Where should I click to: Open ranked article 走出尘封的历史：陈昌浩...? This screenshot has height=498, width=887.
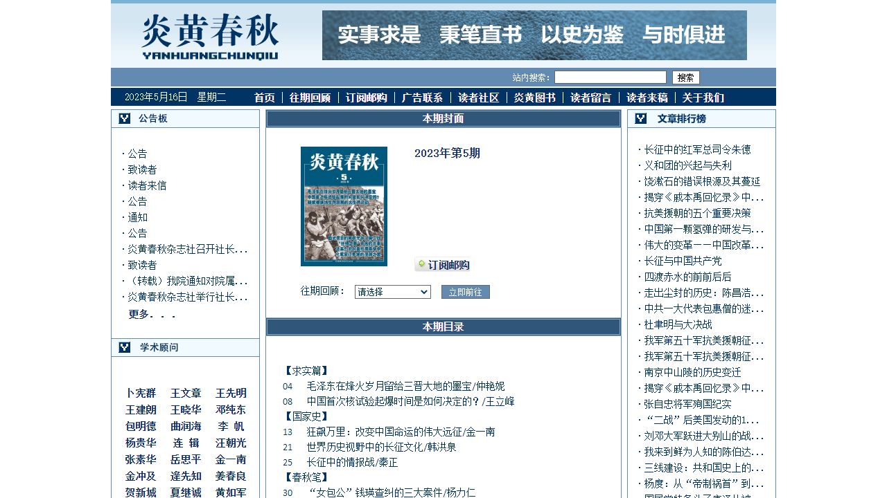click(704, 293)
